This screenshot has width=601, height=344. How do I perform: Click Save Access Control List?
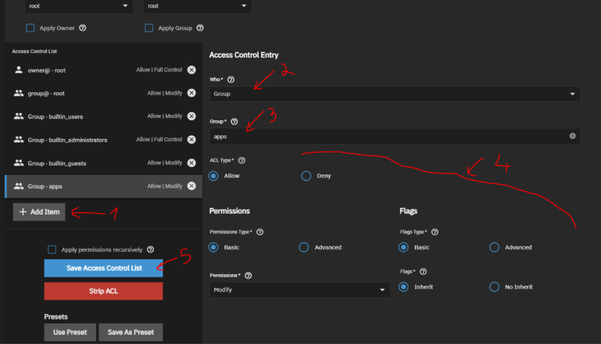[x=103, y=268]
